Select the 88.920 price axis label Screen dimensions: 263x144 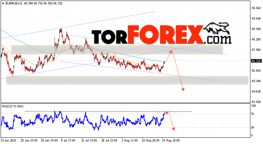coord(256,29)
